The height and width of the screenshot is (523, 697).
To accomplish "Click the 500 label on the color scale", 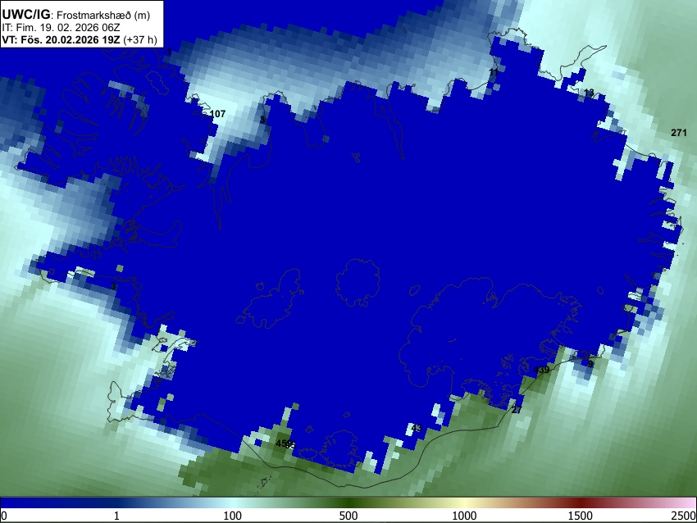I will pos(348,516).
